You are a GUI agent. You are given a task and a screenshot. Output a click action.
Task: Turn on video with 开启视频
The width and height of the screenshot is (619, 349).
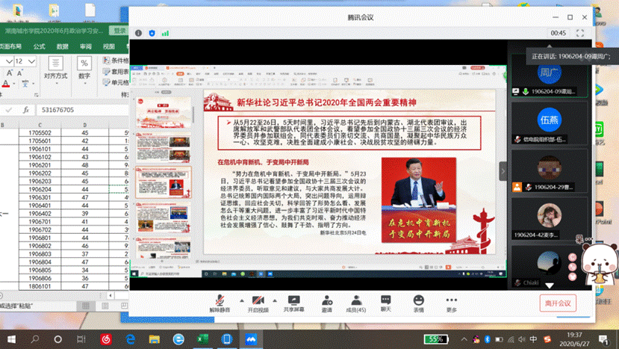(x=258, y=299)
